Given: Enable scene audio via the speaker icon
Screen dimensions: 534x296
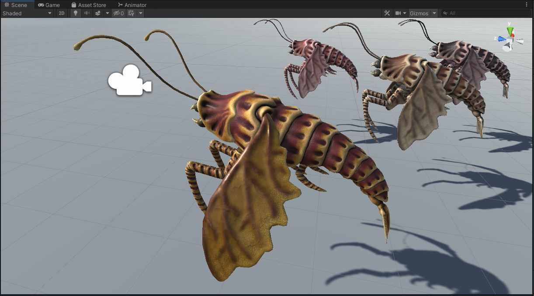Looking at the screenshot, I should (86, 13).
